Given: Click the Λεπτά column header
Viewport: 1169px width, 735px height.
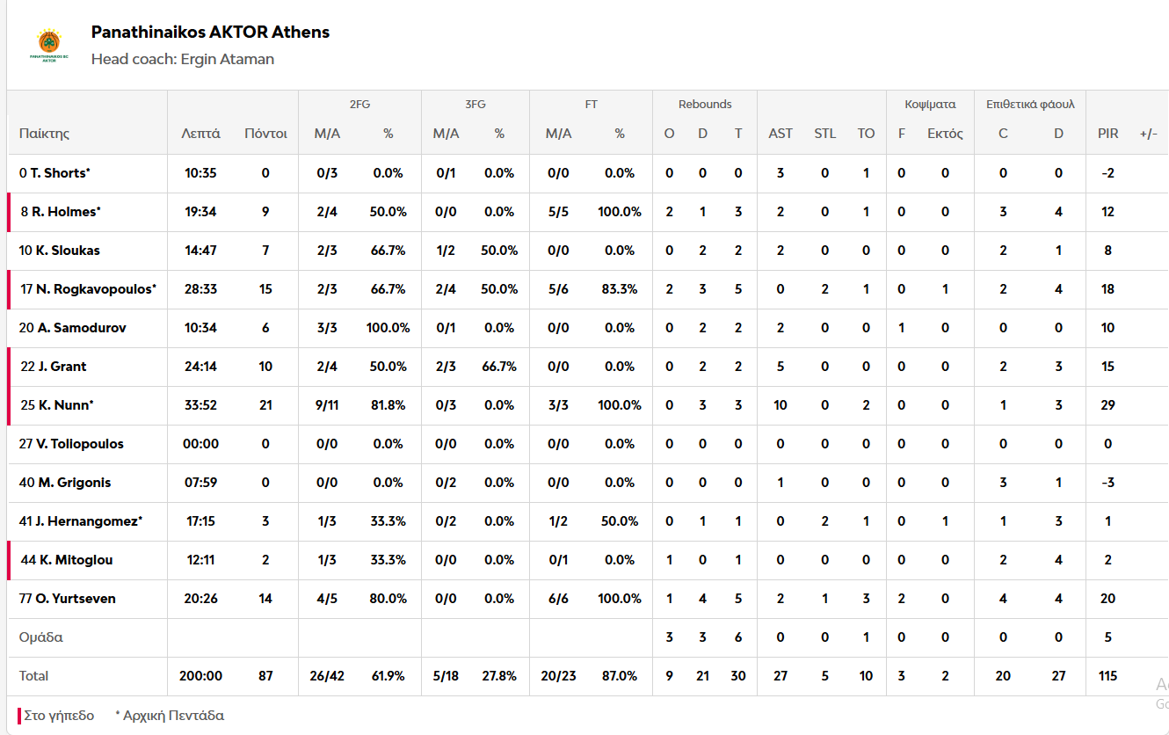Looking at the screenshot, I should coord(200,134).
